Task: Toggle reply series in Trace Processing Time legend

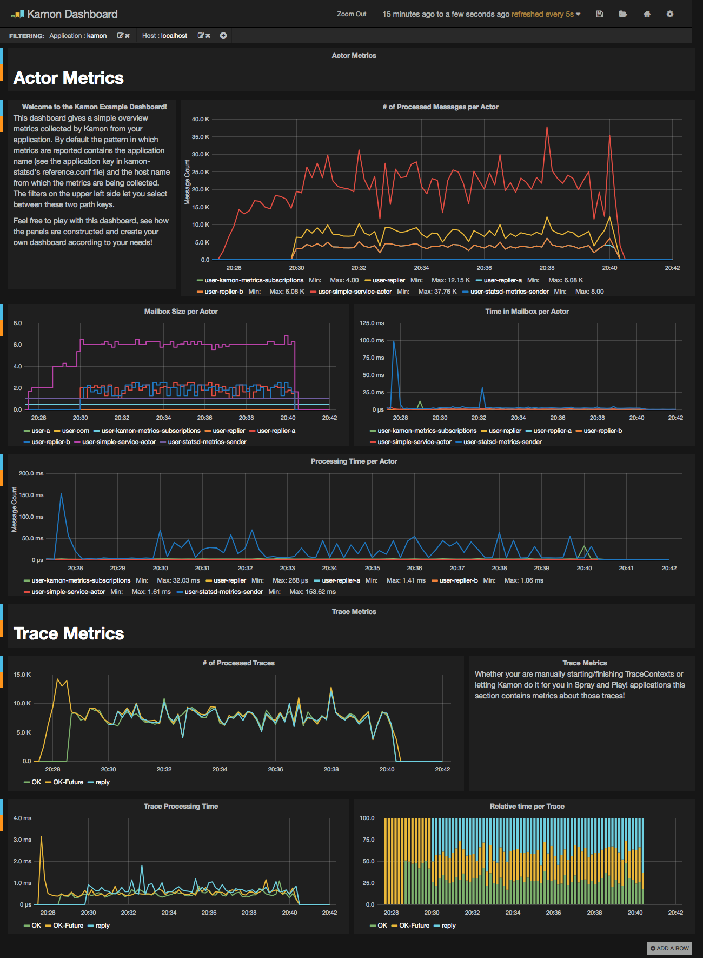Action: point(102,926)
